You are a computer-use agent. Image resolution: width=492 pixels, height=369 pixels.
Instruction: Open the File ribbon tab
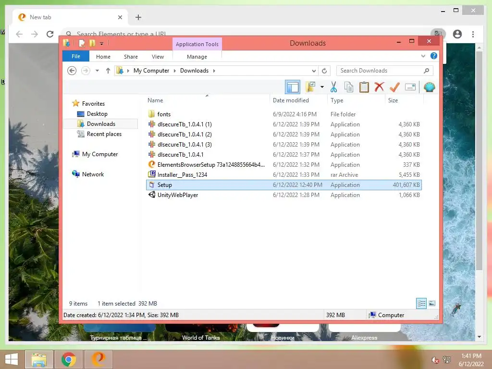click(76, 56)
